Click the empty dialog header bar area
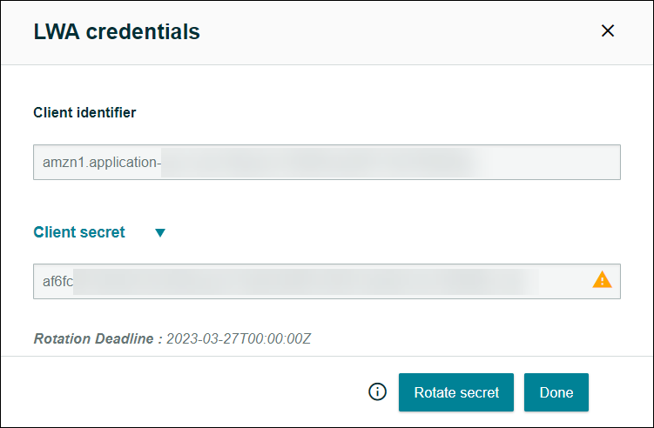The image size is (654, 428). pyautogui.click(x=392, y=32)
